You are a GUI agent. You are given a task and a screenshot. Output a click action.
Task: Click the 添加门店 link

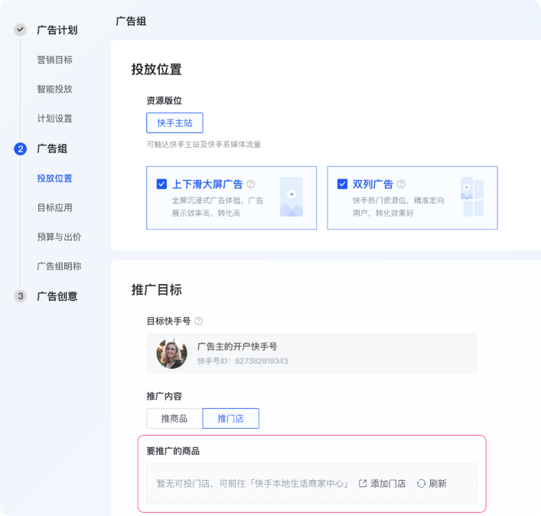point(388,484)
